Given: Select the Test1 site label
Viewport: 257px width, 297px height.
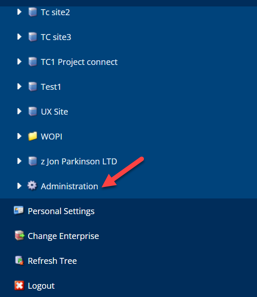Looking at the screenshot, I should [x=51, y=87].
